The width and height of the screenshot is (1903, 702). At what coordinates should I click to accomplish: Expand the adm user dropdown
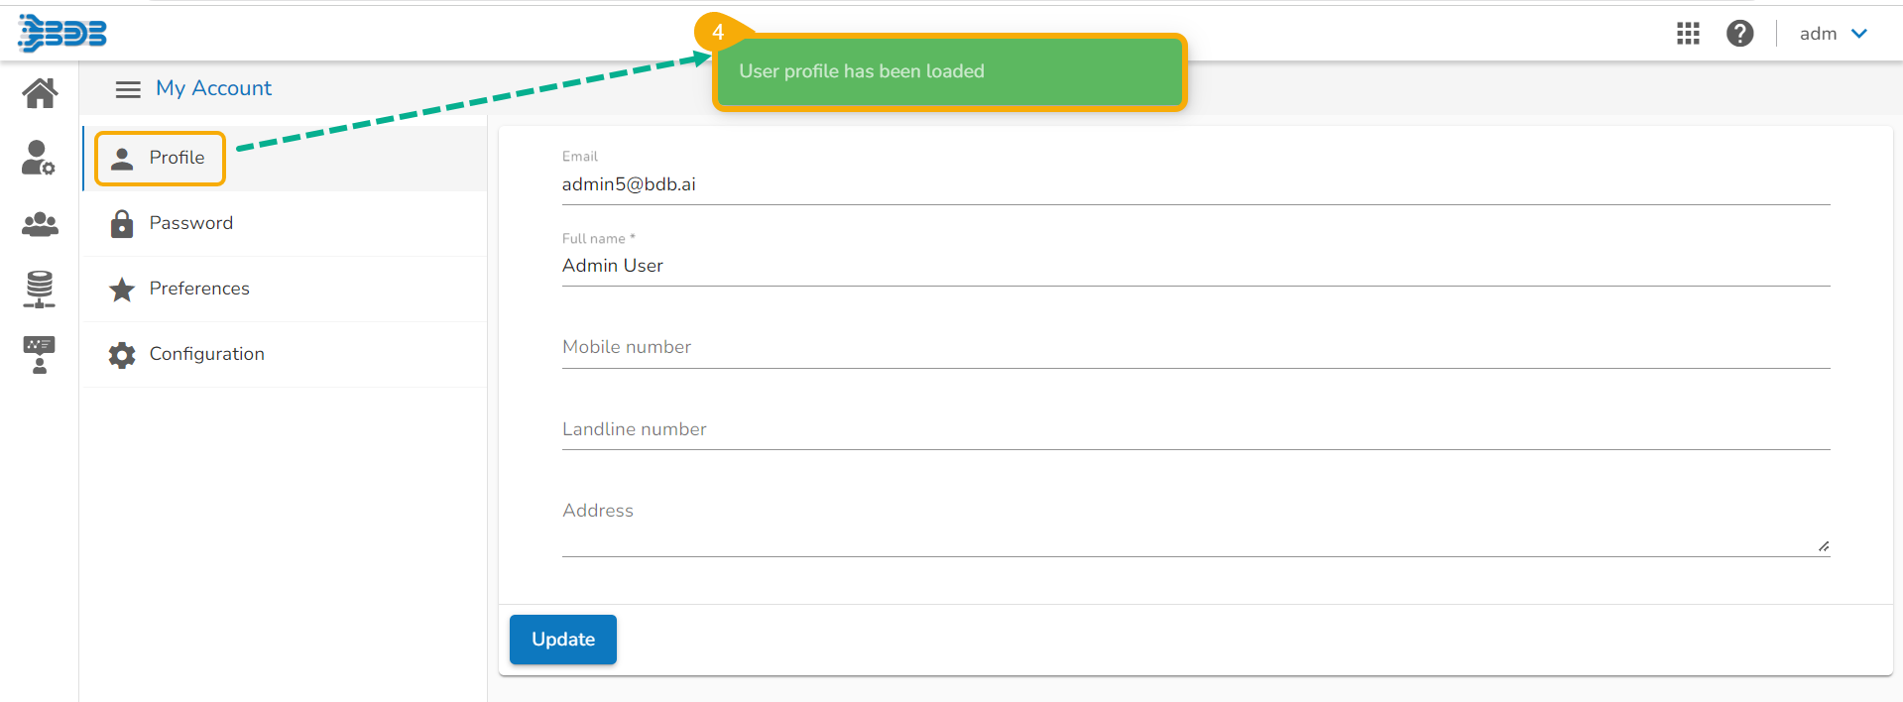click(1834, 34)
